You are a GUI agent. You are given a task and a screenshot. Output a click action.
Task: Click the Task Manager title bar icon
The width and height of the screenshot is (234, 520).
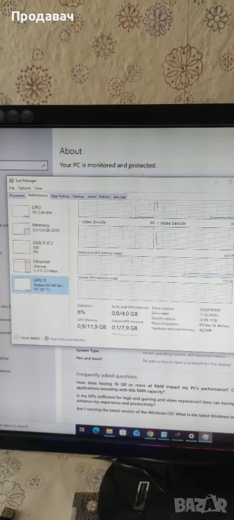[11, 180]
